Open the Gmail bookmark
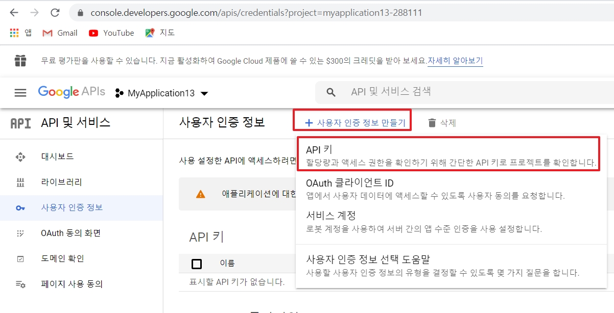The image size is (614, 313). coord(60,33)
